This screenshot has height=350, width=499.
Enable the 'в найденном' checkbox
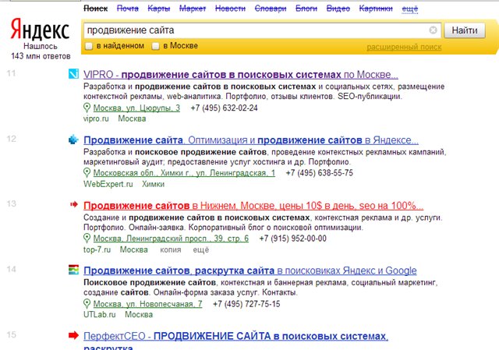click(89, 46)
